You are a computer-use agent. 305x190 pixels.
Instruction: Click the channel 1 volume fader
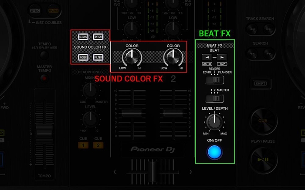coord(132,113)
